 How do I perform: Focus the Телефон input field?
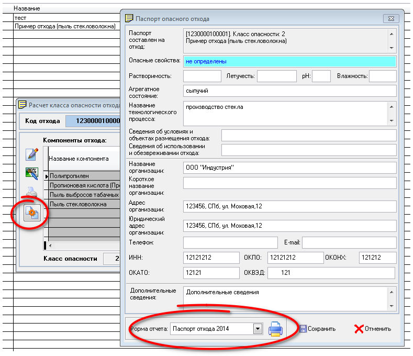(230, 242)
